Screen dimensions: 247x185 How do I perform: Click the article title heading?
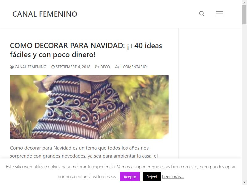(x=86, y=50)
